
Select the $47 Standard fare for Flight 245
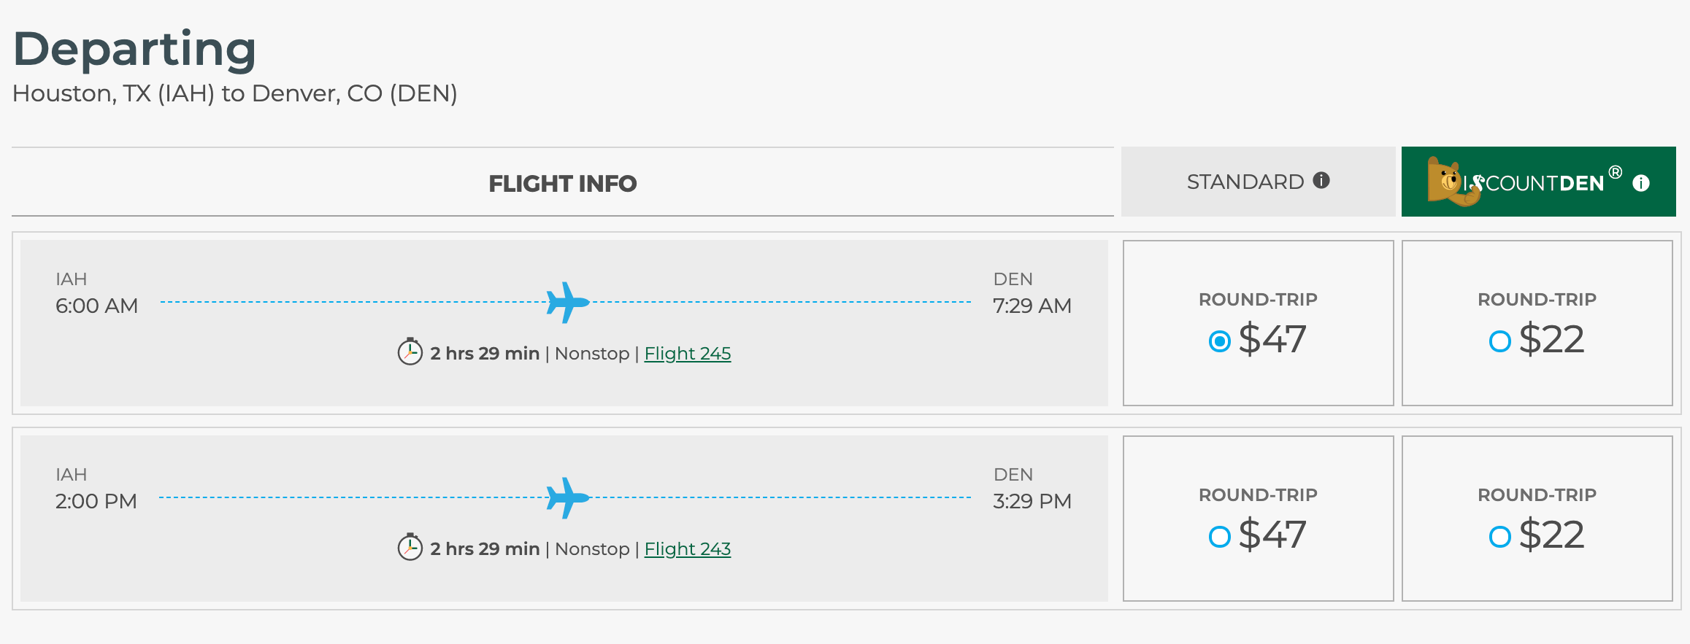pos(1220,341)
